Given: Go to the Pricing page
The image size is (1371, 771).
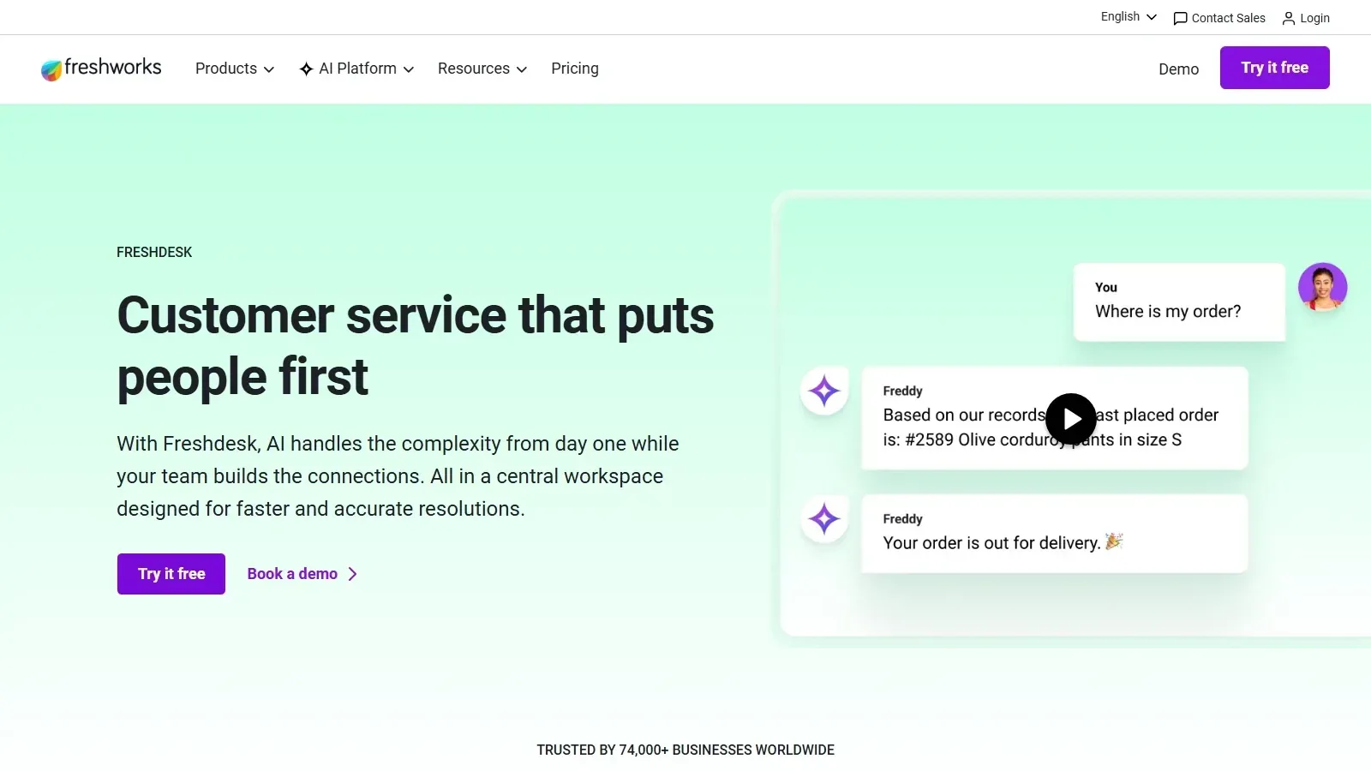Looking at the screenshot, I should pos(575,69).
